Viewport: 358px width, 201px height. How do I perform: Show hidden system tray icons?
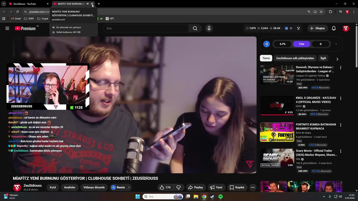324,197
